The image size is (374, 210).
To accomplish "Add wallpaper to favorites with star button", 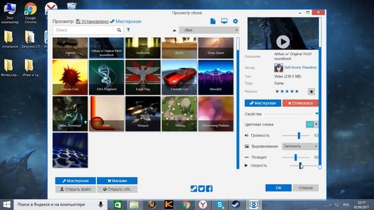I will coord(311,92).
